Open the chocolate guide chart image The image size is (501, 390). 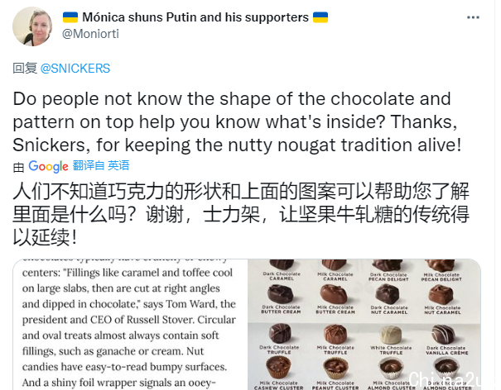pos(364,324)
